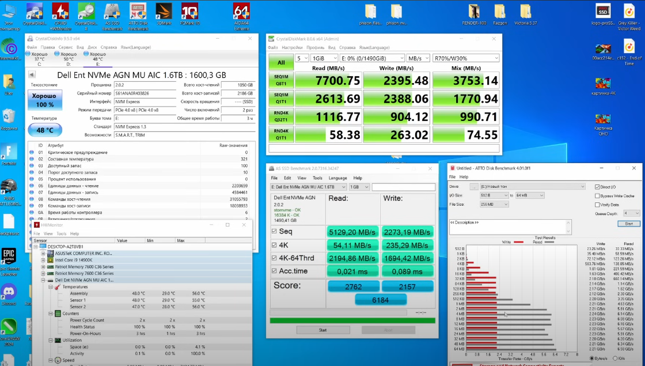Launch CorelDRAW 2024 desktop icon

[9, 333]
